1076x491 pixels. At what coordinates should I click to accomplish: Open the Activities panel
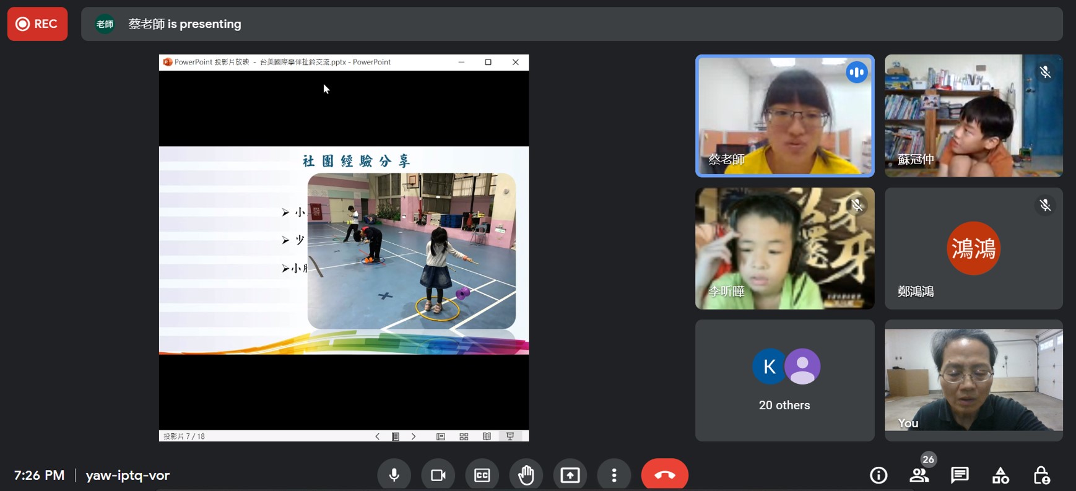(1000, 475)
